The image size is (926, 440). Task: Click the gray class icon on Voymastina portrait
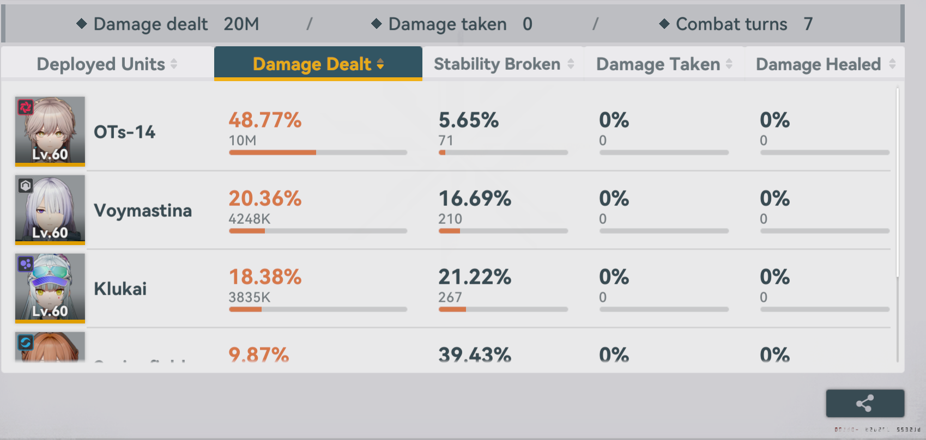(26, 185)
